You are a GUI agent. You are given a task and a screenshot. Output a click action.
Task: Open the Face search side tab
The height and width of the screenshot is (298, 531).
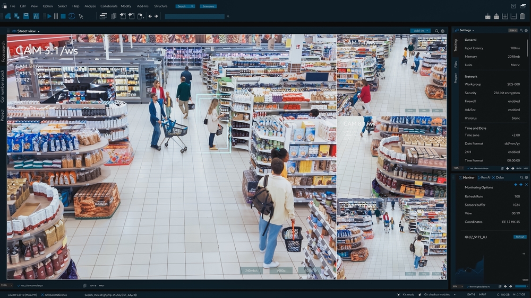(x=3, y=52)
